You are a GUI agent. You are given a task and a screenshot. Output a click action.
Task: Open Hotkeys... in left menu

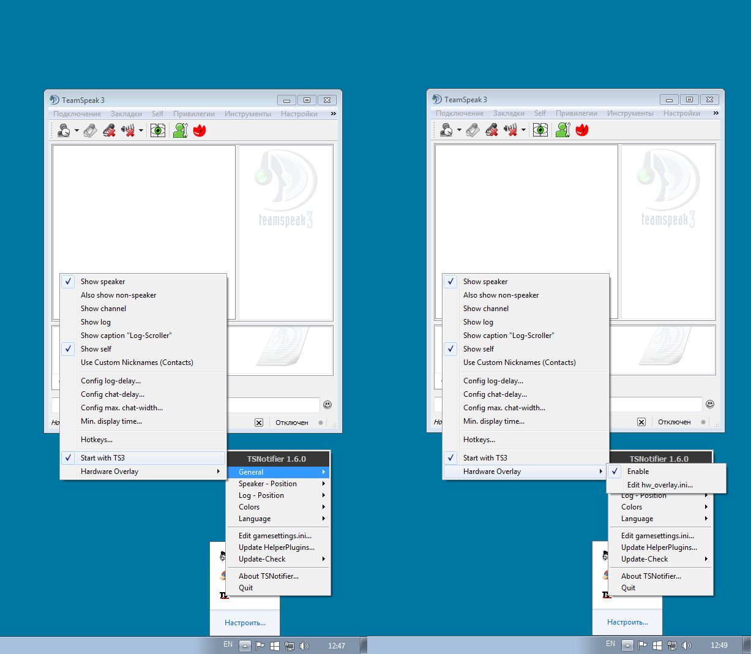click(x=143, y=440)
